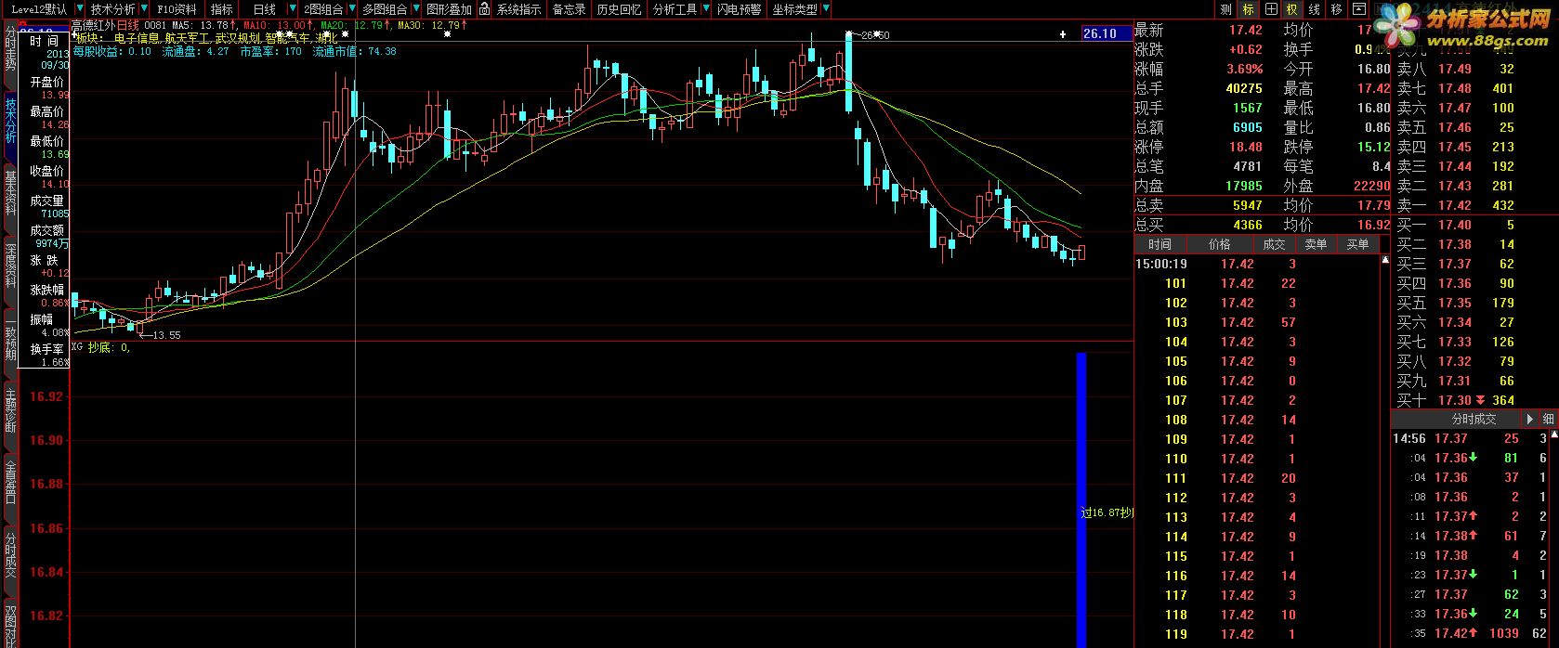This screenshot has height=648, width=1559.
Task: Click the blue 抄底 signal bar
Action: (1081, 499)
